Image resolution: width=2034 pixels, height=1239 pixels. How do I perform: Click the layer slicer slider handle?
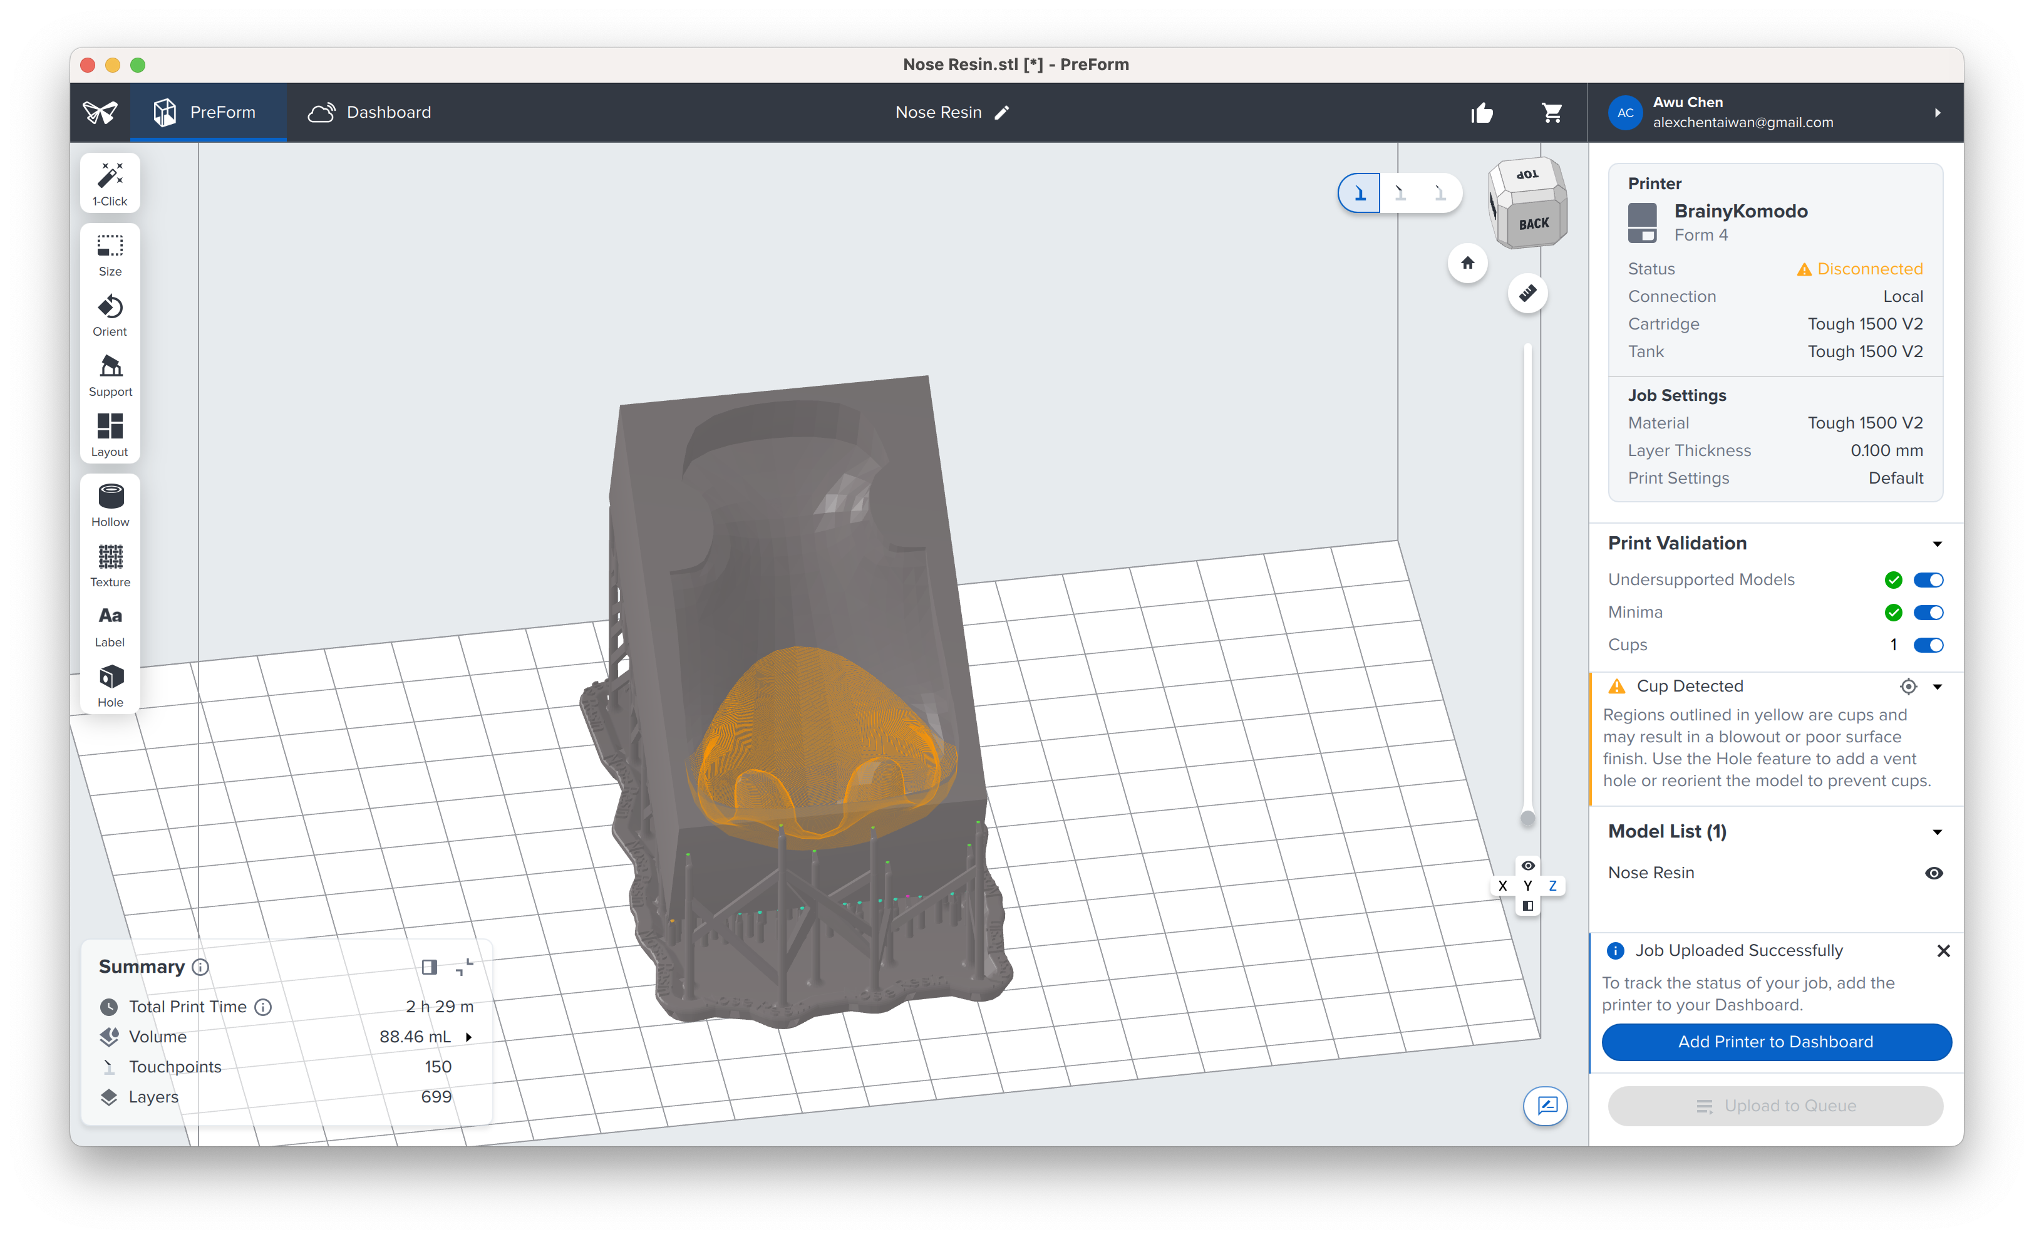click(1527, 818)
